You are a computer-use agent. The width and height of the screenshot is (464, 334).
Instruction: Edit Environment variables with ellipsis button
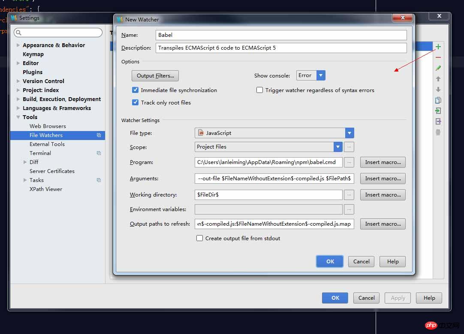pyautogui.click(x=349, y=209)
